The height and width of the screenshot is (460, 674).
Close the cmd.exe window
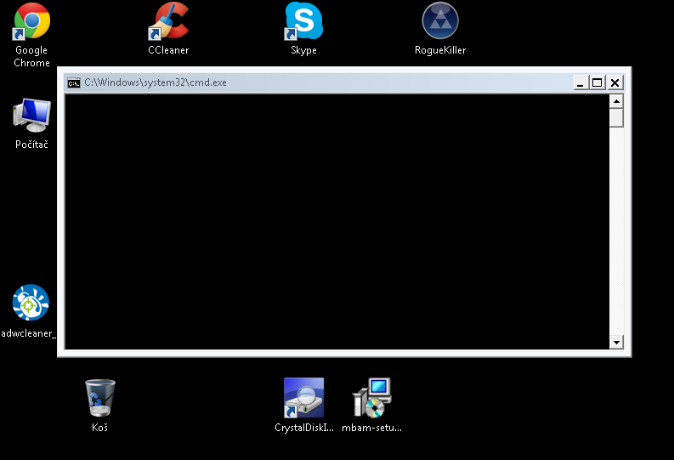[615, 82]
